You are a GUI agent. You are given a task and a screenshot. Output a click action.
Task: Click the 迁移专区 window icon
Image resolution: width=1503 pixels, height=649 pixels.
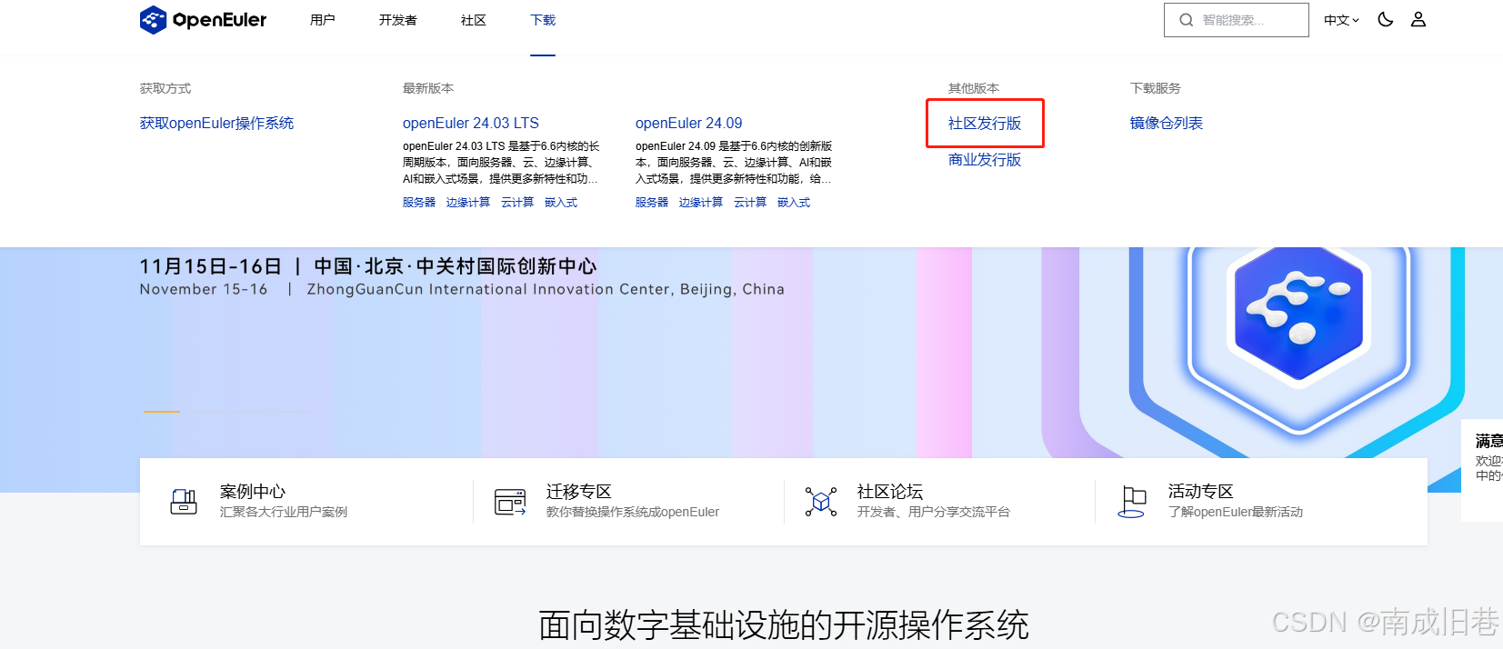510,501
